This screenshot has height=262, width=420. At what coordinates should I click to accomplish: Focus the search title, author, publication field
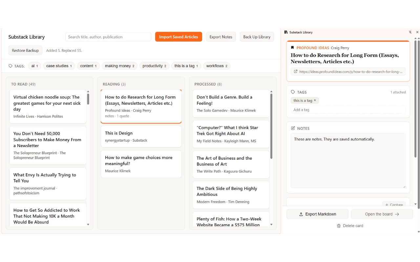108,37
